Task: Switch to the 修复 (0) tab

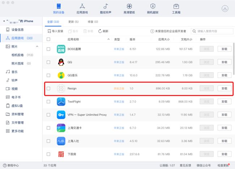Action: click(93, 22)
